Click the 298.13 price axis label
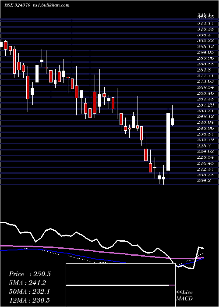The height and width of the screenshot is (307, 219). tap(205, 46)
